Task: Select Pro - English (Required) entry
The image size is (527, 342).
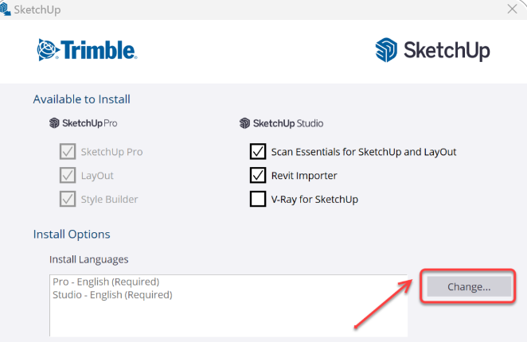Action: tap(106, 282)
